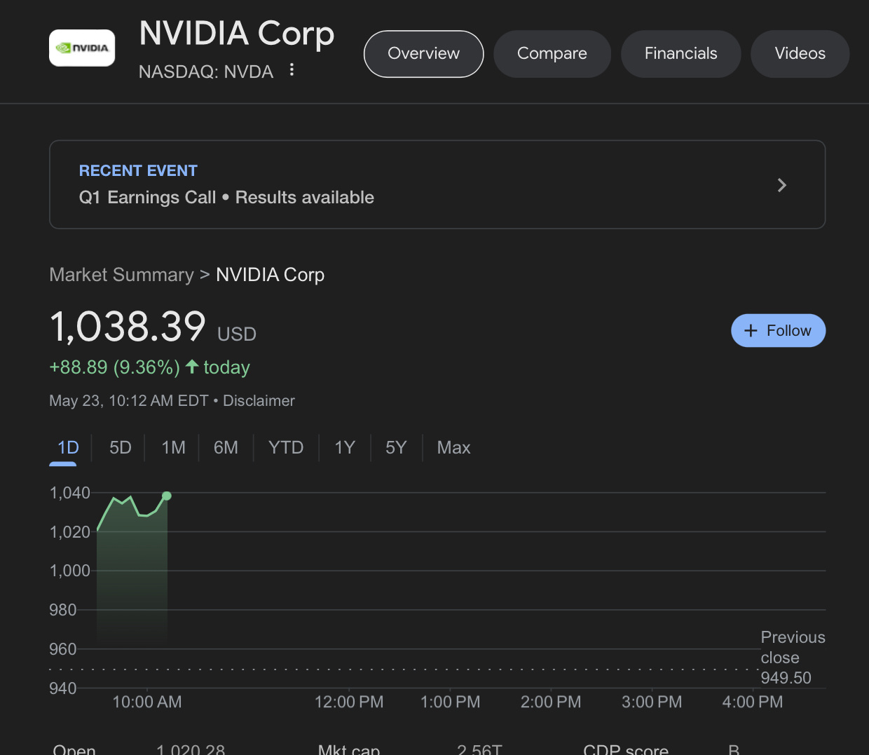Select the 1D chart range
Screen dimensions: 869x755
(x=68, y=448)
